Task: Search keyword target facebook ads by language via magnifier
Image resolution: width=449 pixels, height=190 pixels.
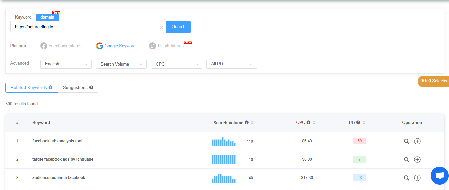Action: [x=407, y=160]
